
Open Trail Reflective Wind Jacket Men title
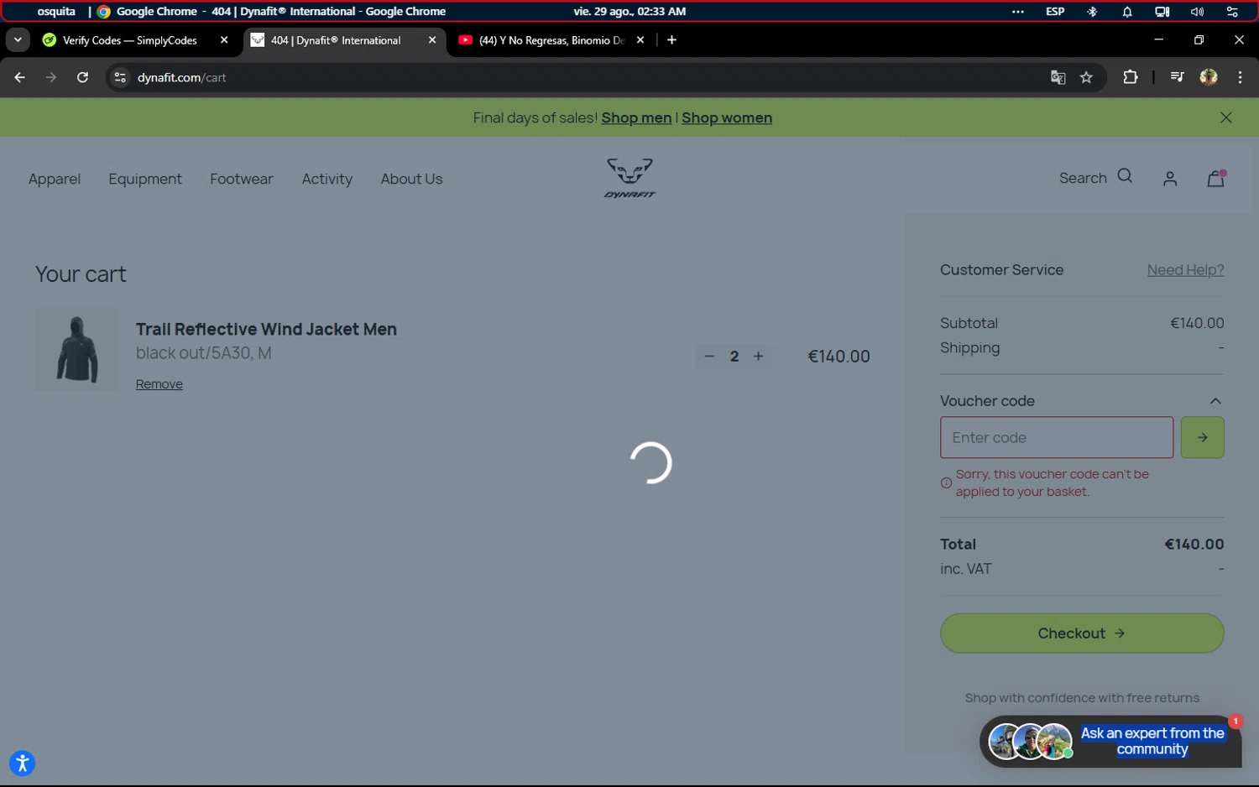click(266, 330)
